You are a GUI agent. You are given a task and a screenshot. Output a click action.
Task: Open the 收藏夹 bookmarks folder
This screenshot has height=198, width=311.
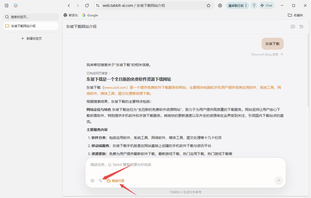click(x=295, y=15)
